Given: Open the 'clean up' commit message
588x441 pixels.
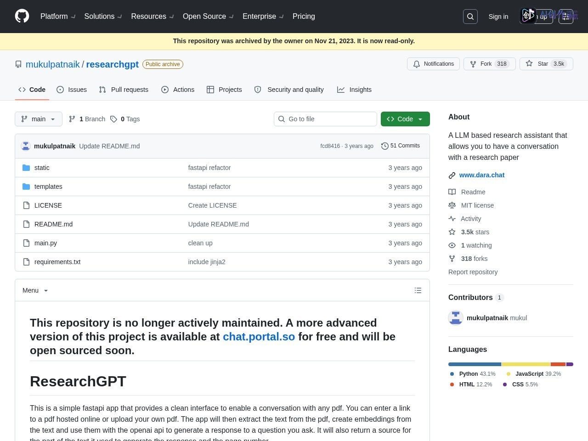Looking at the screenshot, I should (200, 243).
